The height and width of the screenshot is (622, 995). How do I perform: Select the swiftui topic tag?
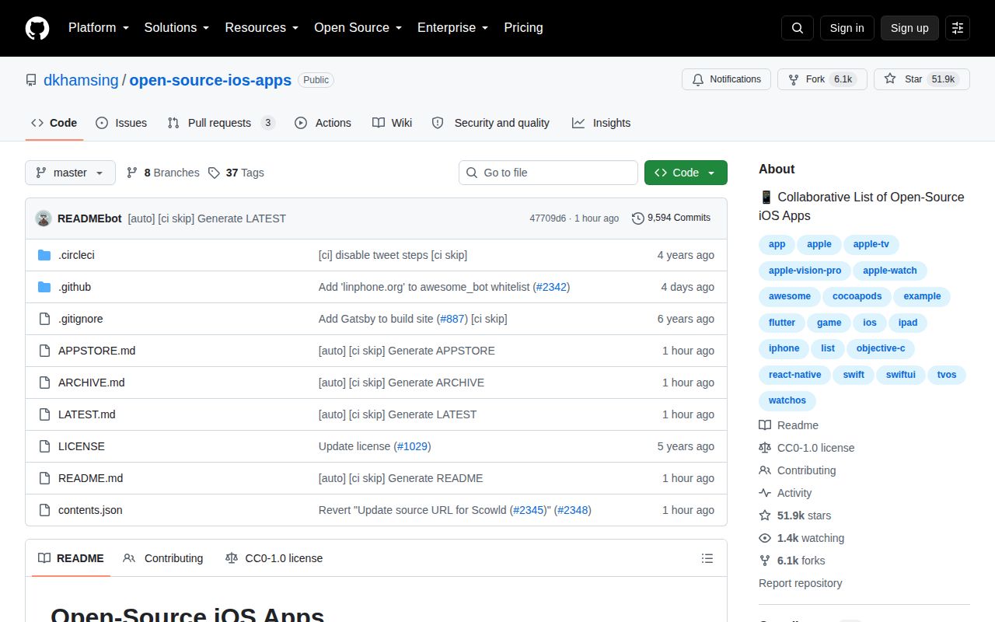coord(901,375)
